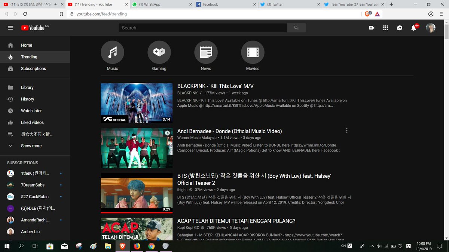Open Subscriptions in the sidebar
This screenshot has width=449, height=252.
(x=35, y=68)
